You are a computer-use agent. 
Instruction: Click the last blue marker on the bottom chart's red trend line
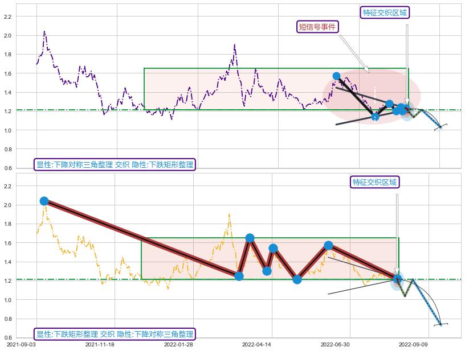coord(397,279)
